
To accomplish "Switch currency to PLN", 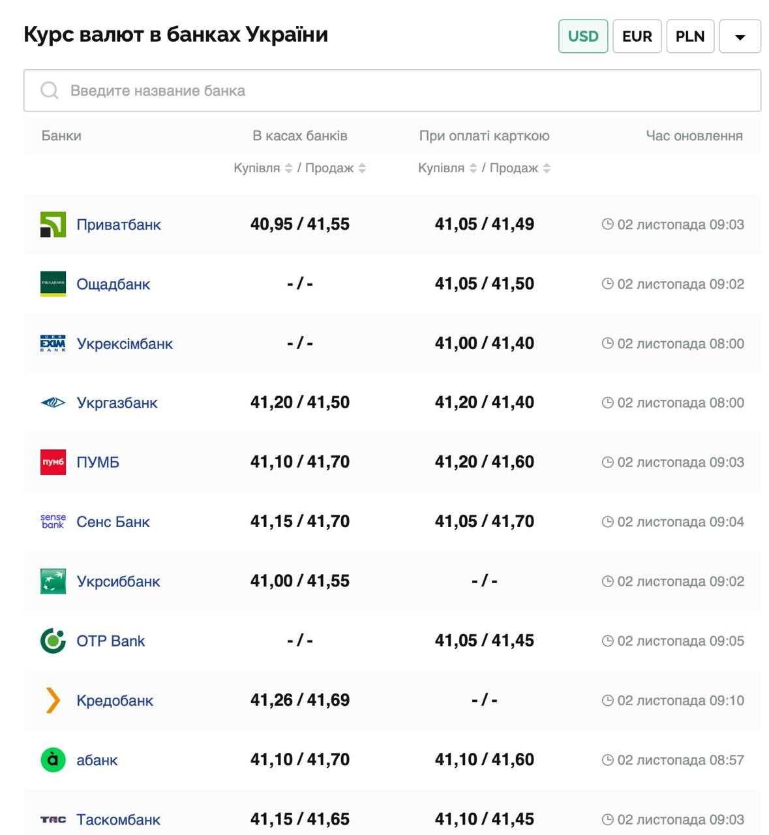I will tap(689, 37).
